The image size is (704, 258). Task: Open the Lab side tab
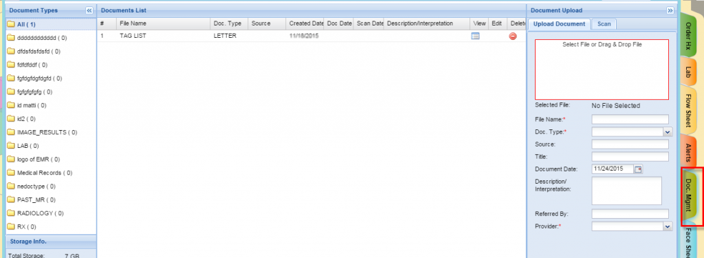coord(689,73)
